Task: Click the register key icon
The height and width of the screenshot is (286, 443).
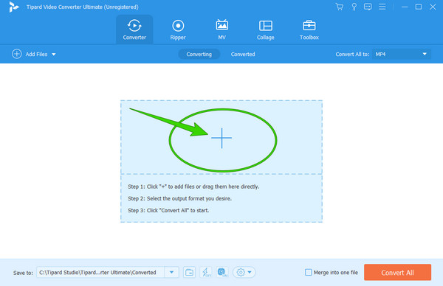Action: point(354,7)
